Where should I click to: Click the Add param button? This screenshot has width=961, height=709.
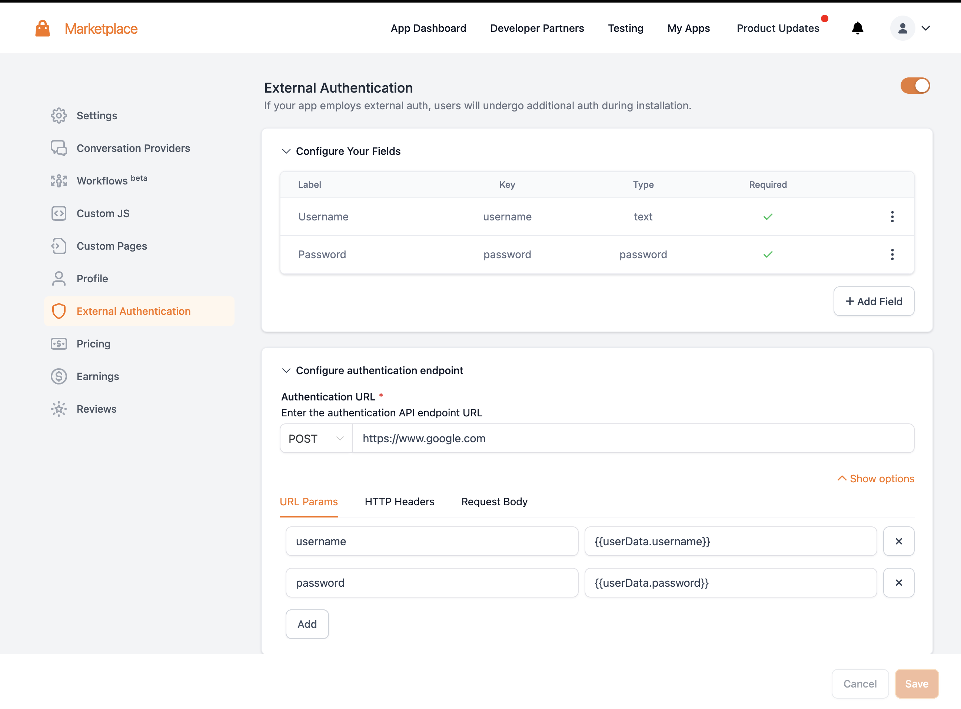pyautogui.click(x=307, y=624)
